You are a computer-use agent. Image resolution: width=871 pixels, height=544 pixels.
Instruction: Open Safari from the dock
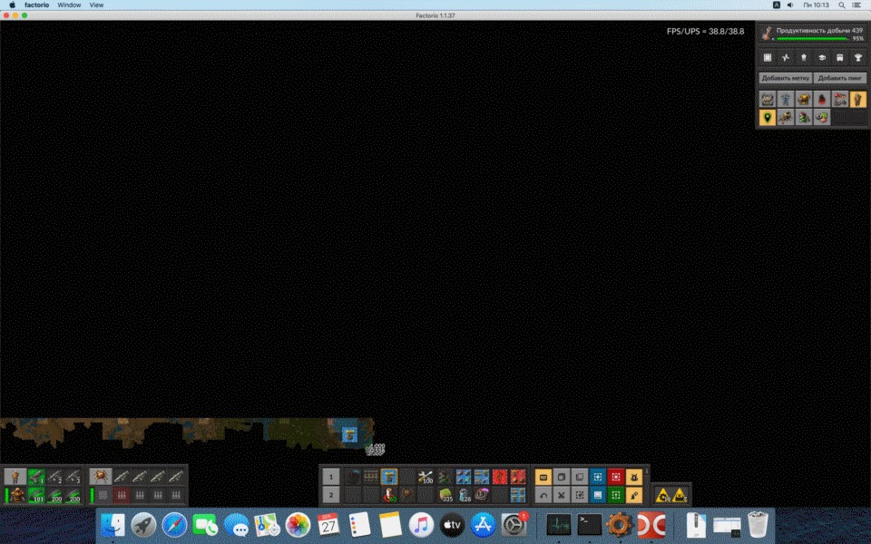174,524
